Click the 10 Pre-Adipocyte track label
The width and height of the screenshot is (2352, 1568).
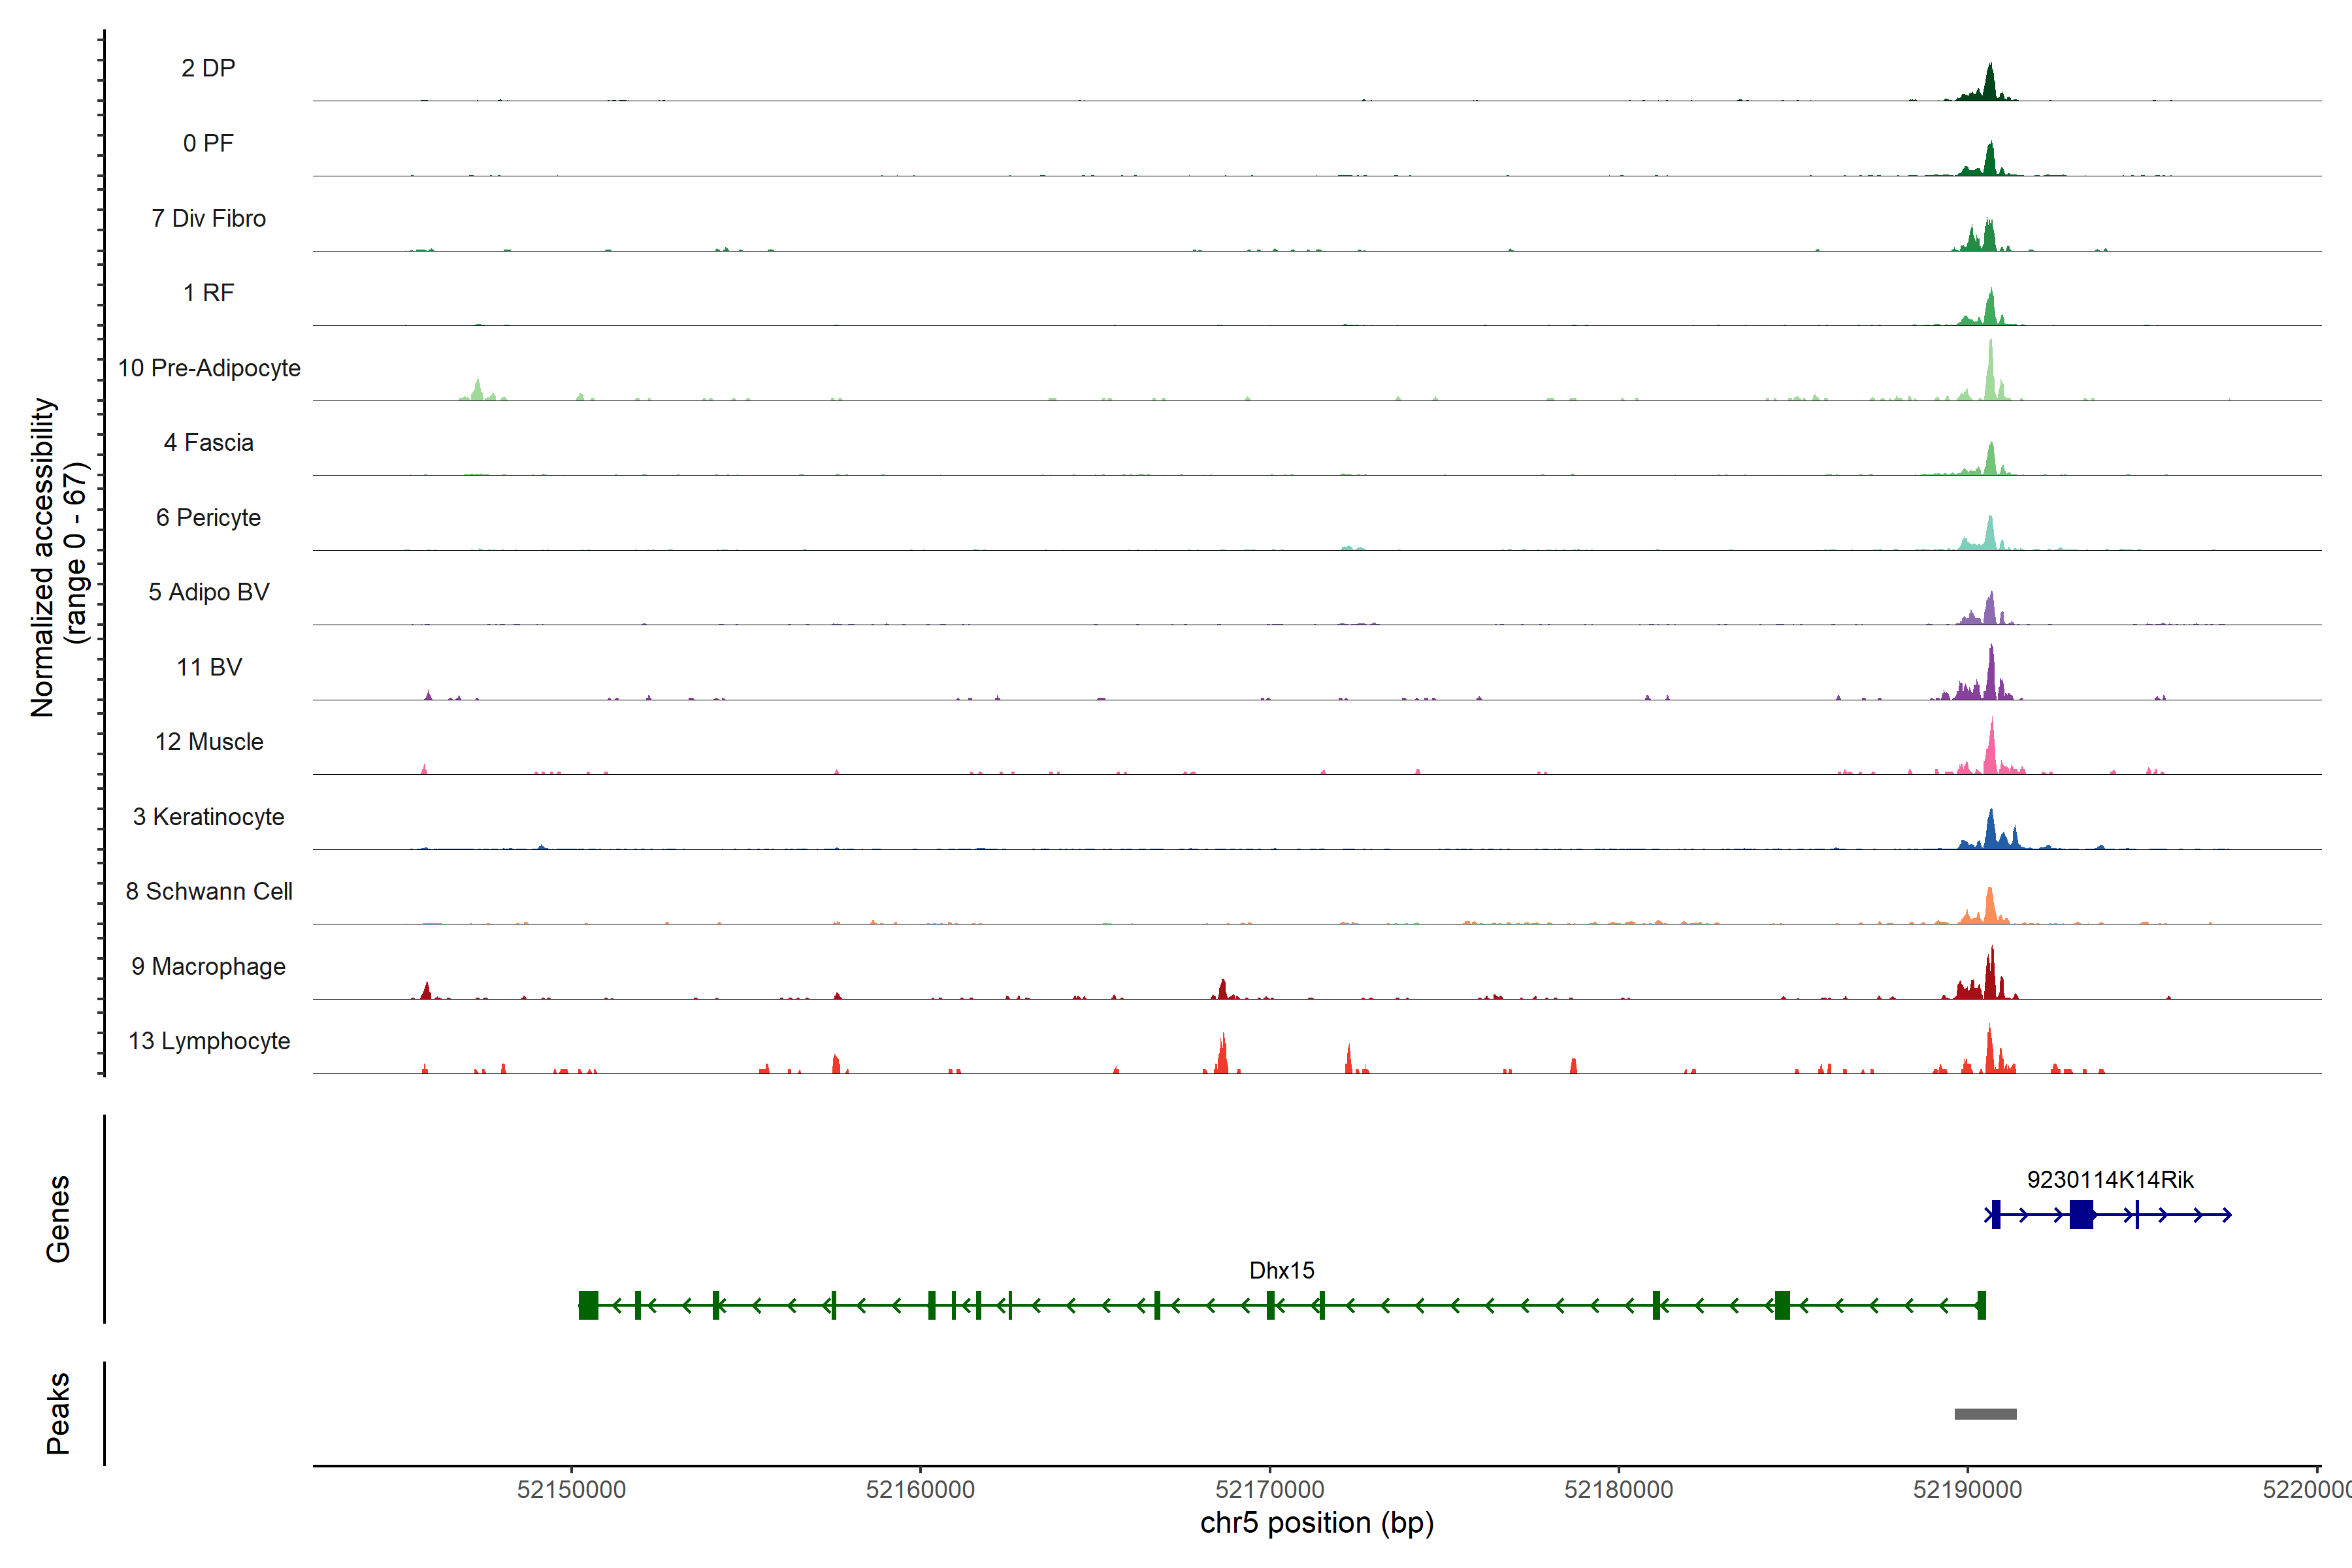click(x=209, y=368)
